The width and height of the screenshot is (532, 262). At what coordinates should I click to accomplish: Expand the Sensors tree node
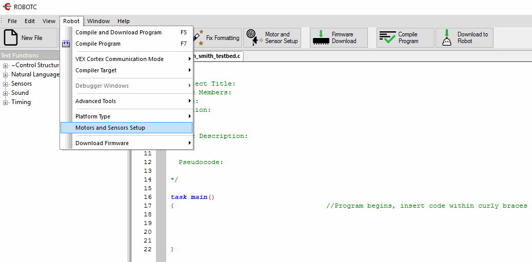click(x=6, y=84)
